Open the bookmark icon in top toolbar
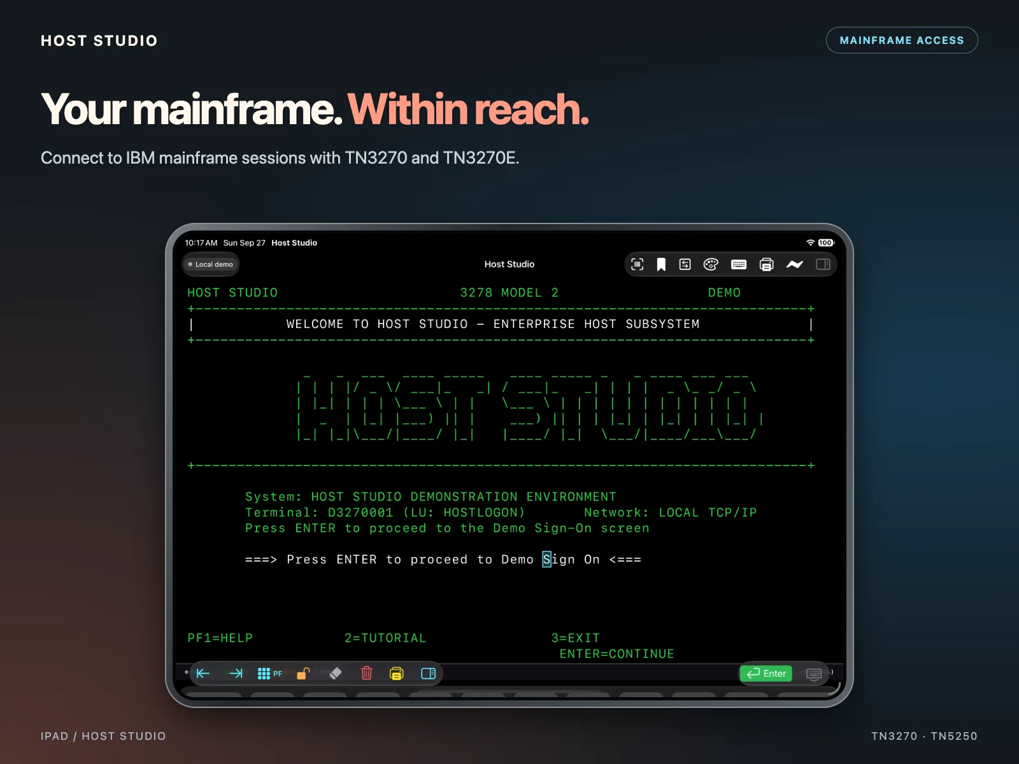Image resolution: width=1019 pixels, height=764 pixels. click(661, 264)
